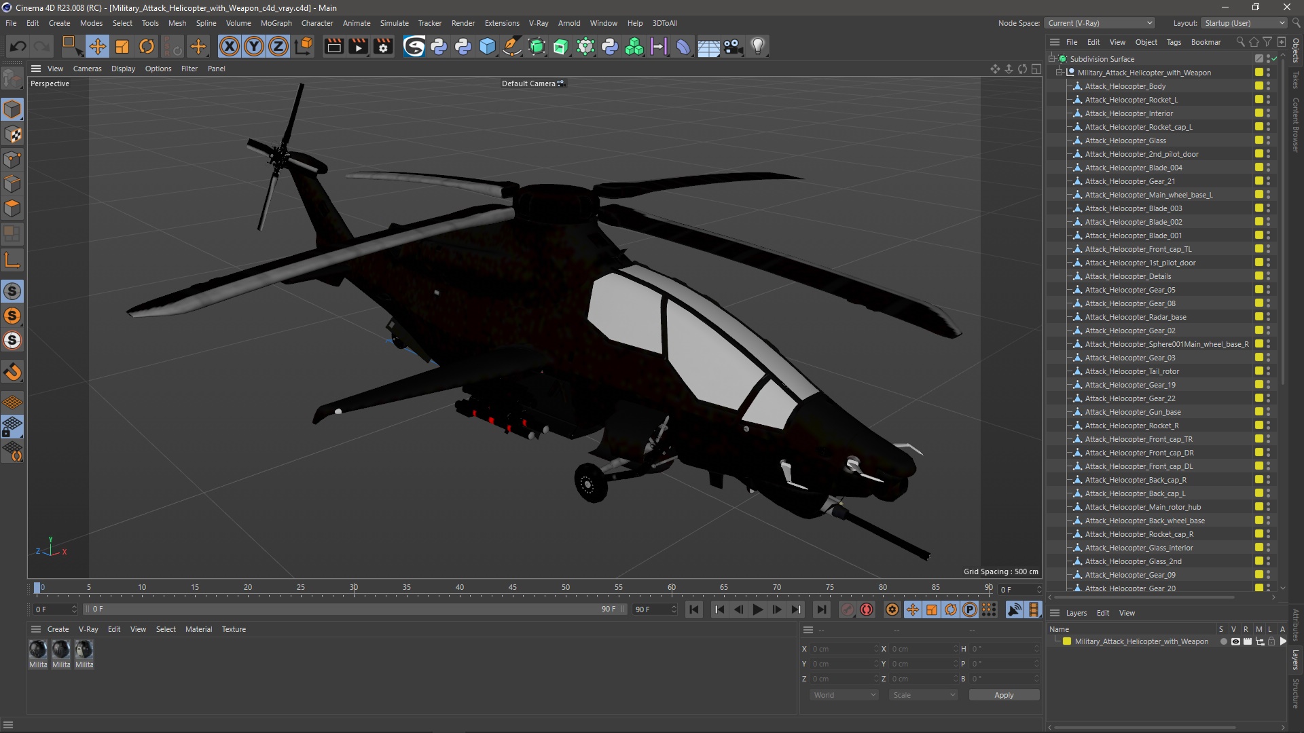
Task: Toggle Y axis lock
Action: 254,46
